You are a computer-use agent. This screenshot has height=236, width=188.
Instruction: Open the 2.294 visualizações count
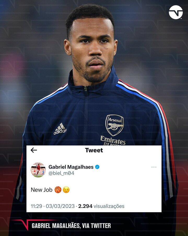point(101,206)
